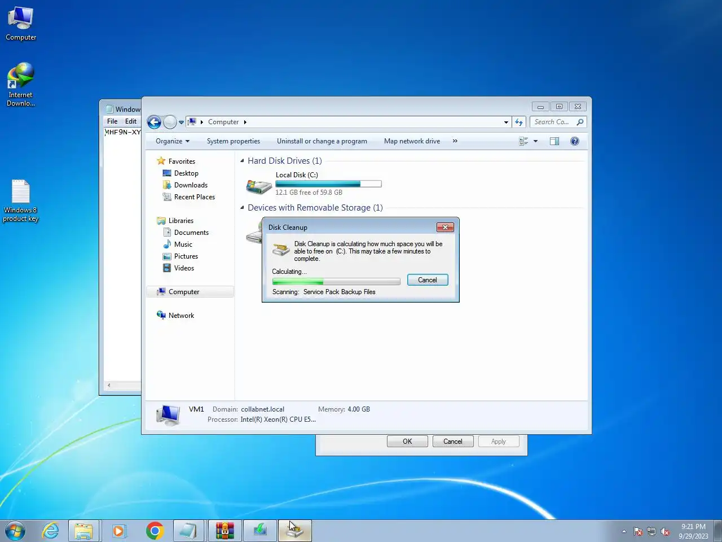
Task: Select Libraries in navigation pane
Action: pyautogui.click(x=181, y=221)
